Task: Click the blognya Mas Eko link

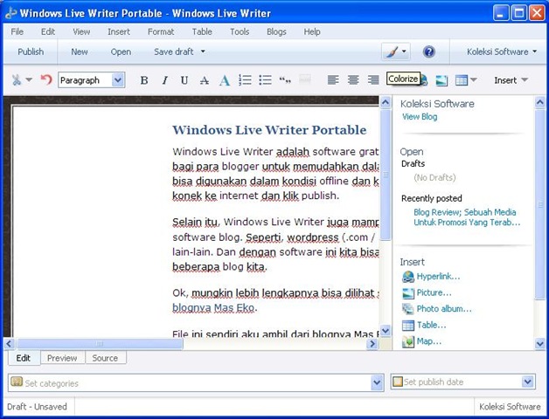Action: click(x=213, y=308)
